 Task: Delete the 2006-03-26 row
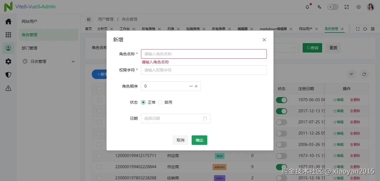[x=355, y=145]
